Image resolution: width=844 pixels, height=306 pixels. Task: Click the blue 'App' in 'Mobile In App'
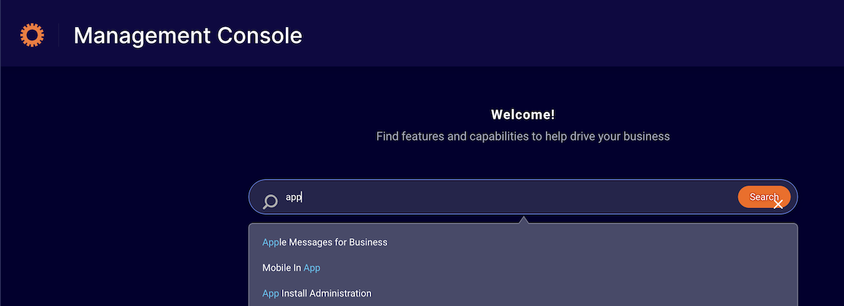tap(311, 268)
